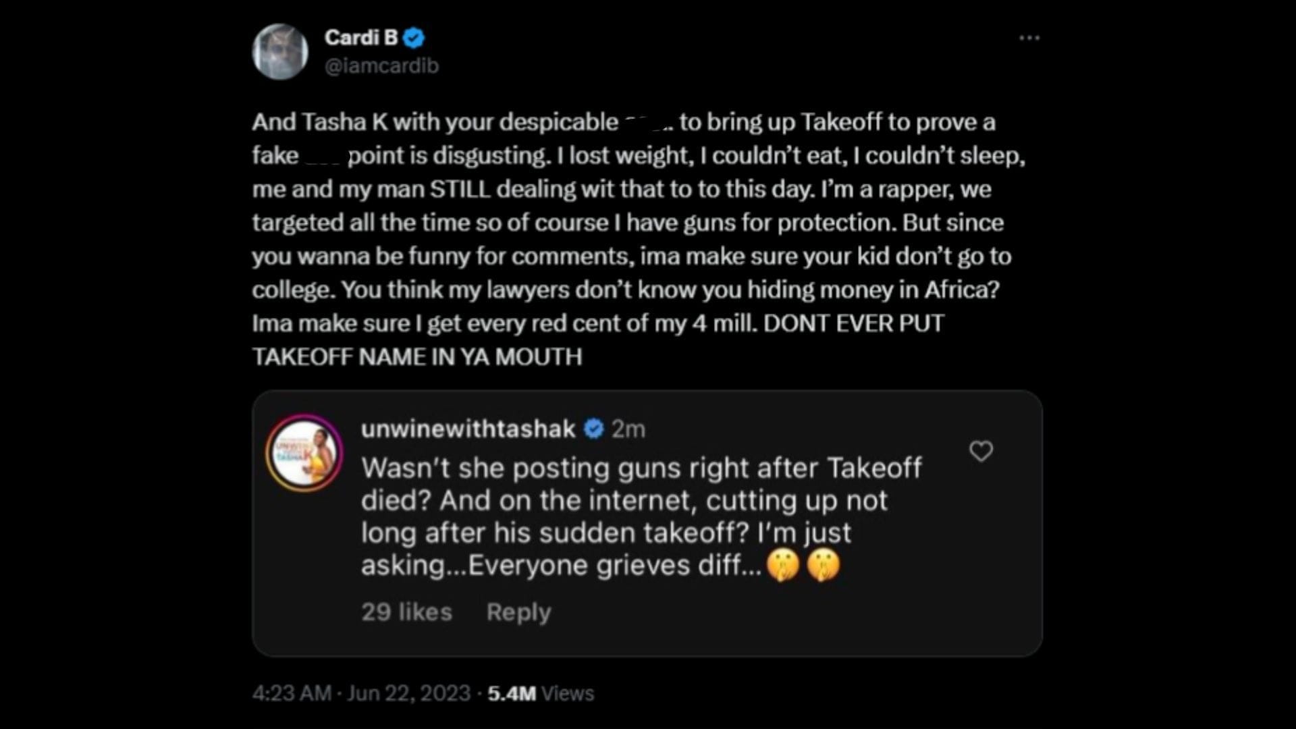Click the 2m comment timestamp
Viewport: 1296px width, 729px height.
click(630, 427)
